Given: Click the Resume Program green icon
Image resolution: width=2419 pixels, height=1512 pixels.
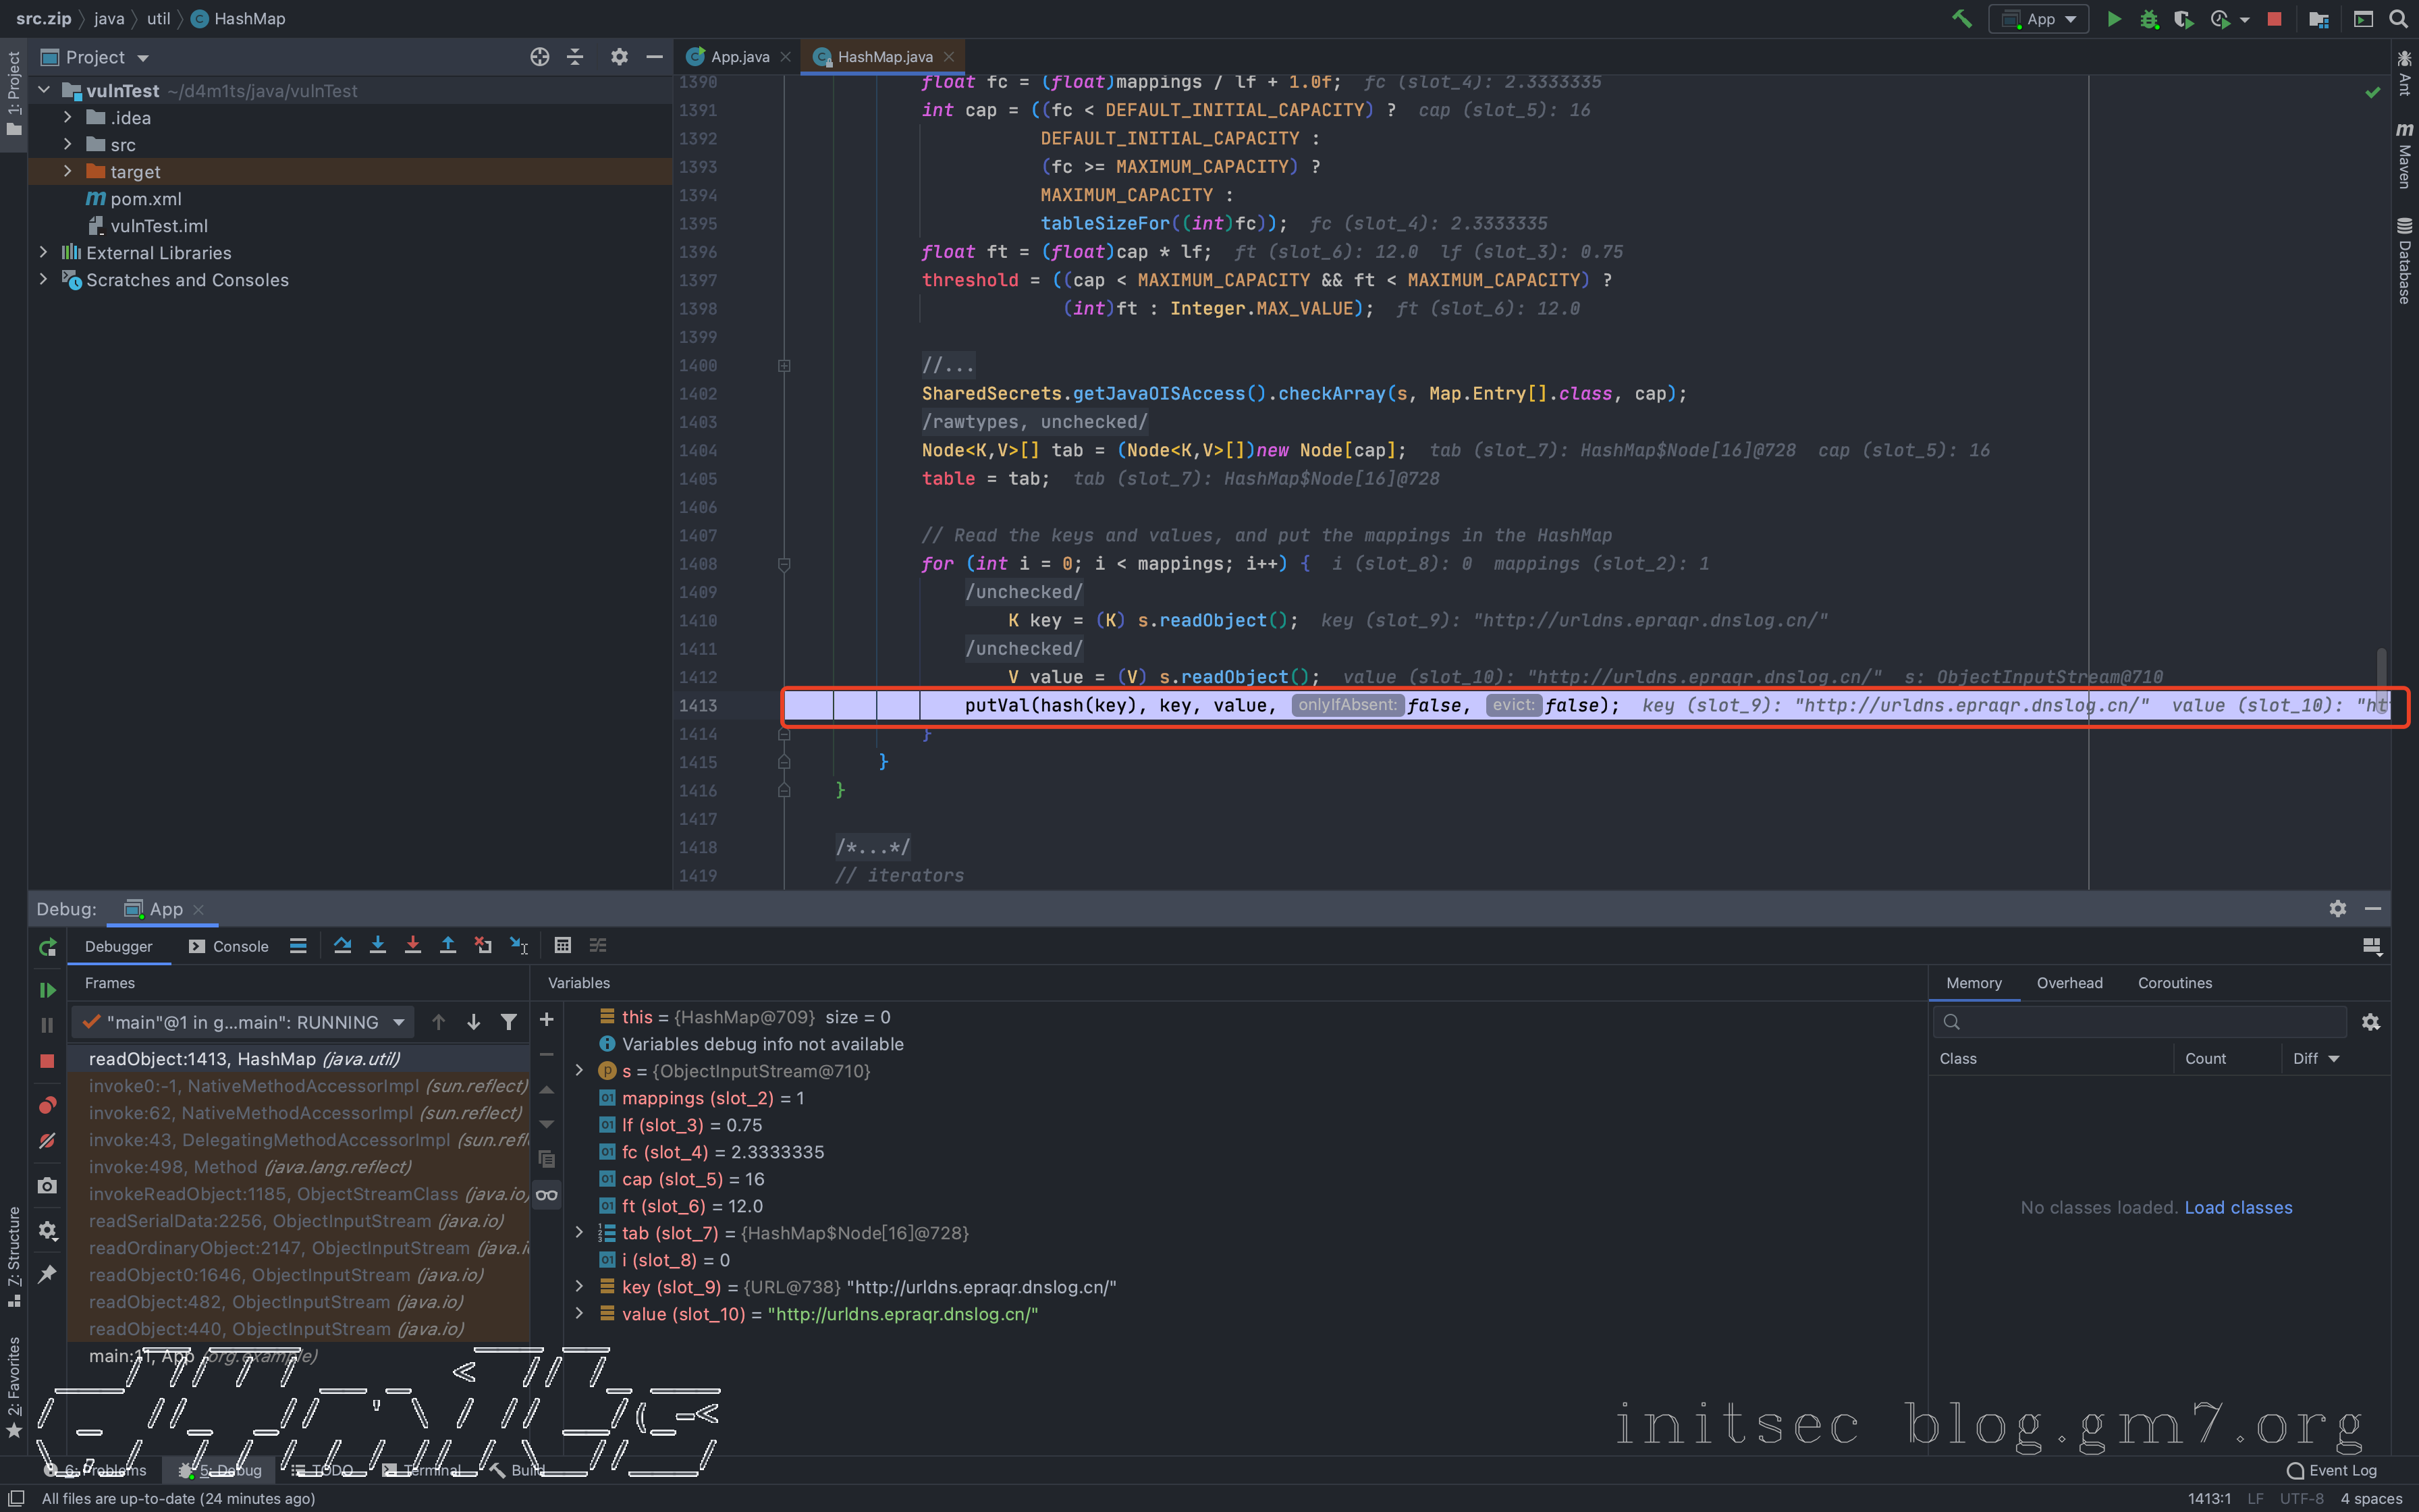Looking at the screenshot, I should pyautogui.click(x=47, y=990).
